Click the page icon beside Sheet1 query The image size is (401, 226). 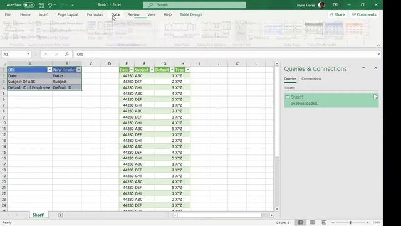(x=375, y=97)
